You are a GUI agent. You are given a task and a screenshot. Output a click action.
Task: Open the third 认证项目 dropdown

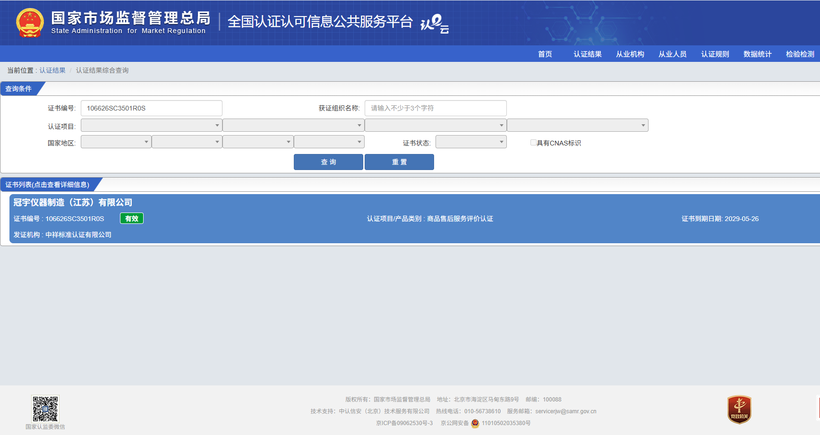[436, 125]
